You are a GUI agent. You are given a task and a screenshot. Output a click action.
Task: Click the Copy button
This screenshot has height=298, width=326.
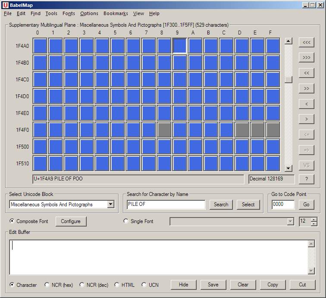tap(273, 285)
